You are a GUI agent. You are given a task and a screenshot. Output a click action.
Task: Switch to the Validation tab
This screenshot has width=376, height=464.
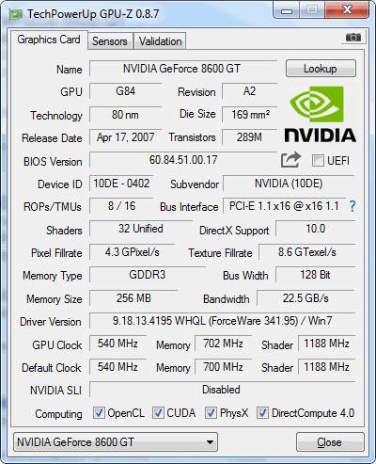160,41
